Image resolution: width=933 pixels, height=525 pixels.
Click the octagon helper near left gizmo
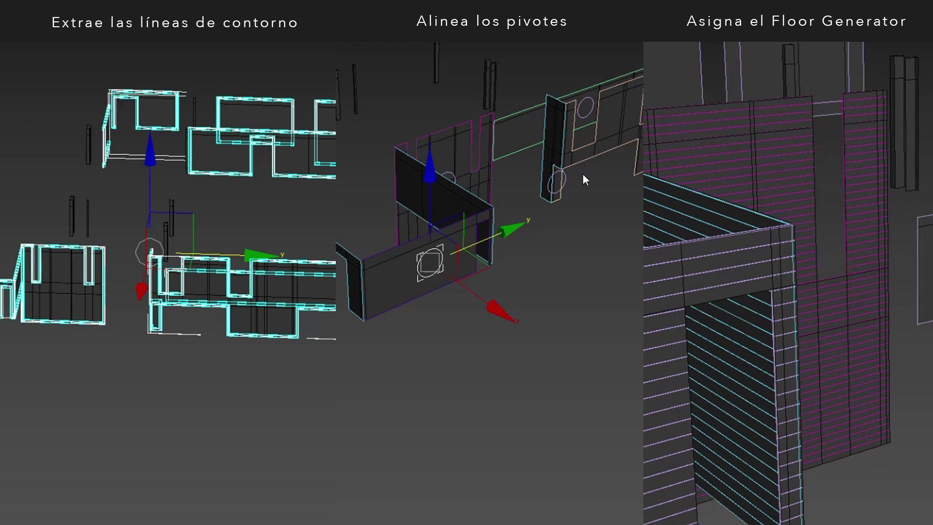(x=149, y=252)
